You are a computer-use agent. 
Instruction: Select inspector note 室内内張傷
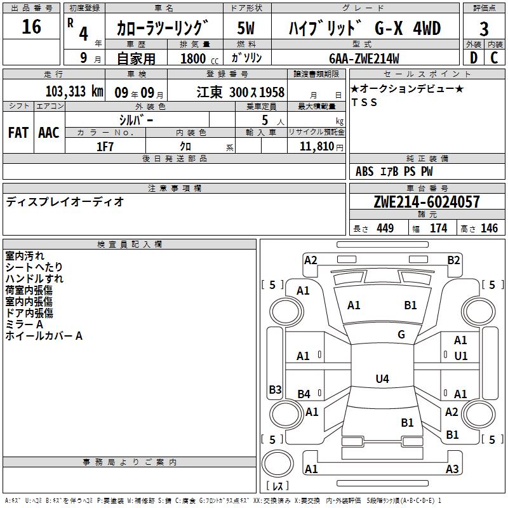tap(29, 302)
